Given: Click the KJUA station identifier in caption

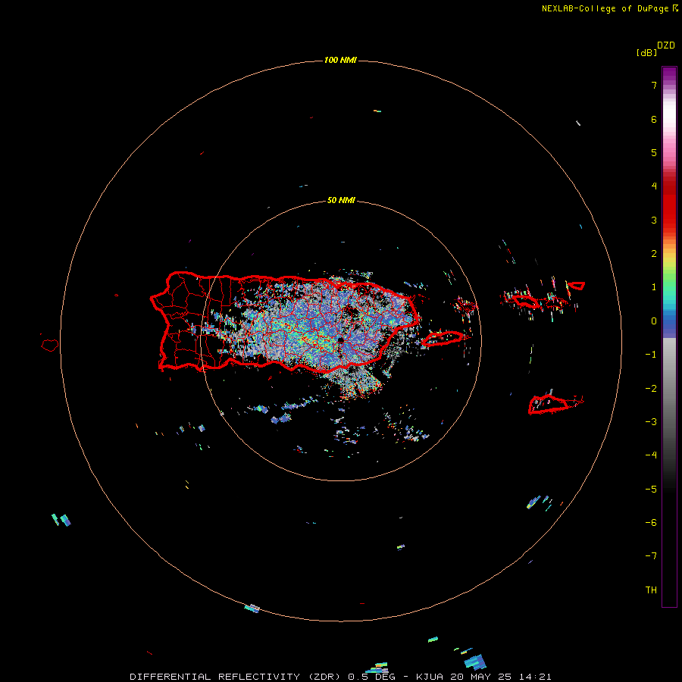Looking at the screenshot, I should [430, 677].
